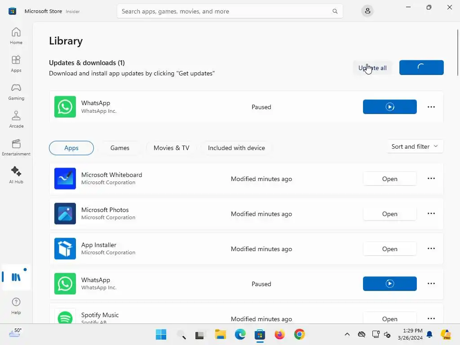Viewport: 460px width, 345px height.
Task: Click the App Installer app name
Action: pos(98,245)
